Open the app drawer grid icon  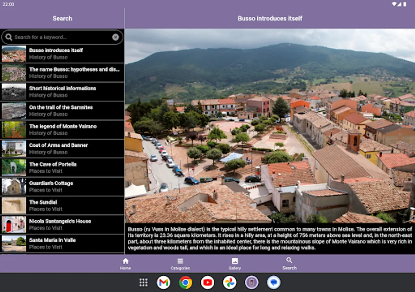[x=143, y=282]
